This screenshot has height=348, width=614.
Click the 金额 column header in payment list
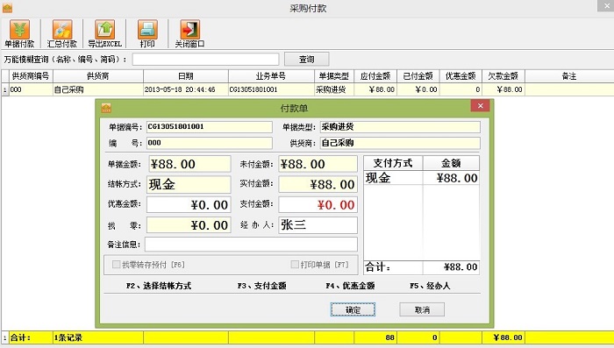tap(451, 163)
